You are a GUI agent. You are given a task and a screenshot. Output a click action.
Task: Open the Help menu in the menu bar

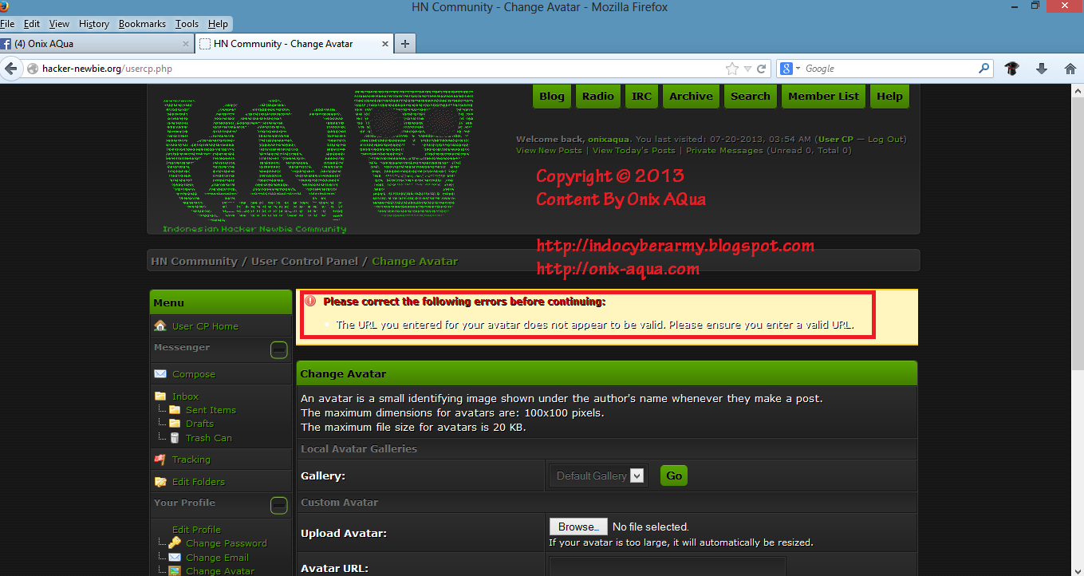218,24
